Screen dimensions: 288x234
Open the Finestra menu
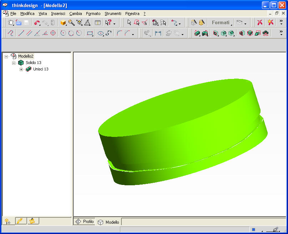point(132,14)
